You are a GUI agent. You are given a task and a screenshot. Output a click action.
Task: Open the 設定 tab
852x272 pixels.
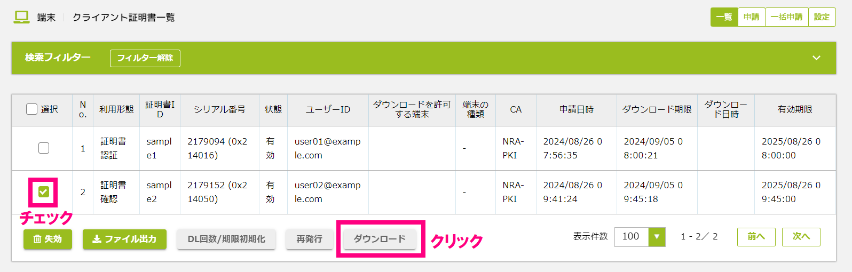click(822, 17)
